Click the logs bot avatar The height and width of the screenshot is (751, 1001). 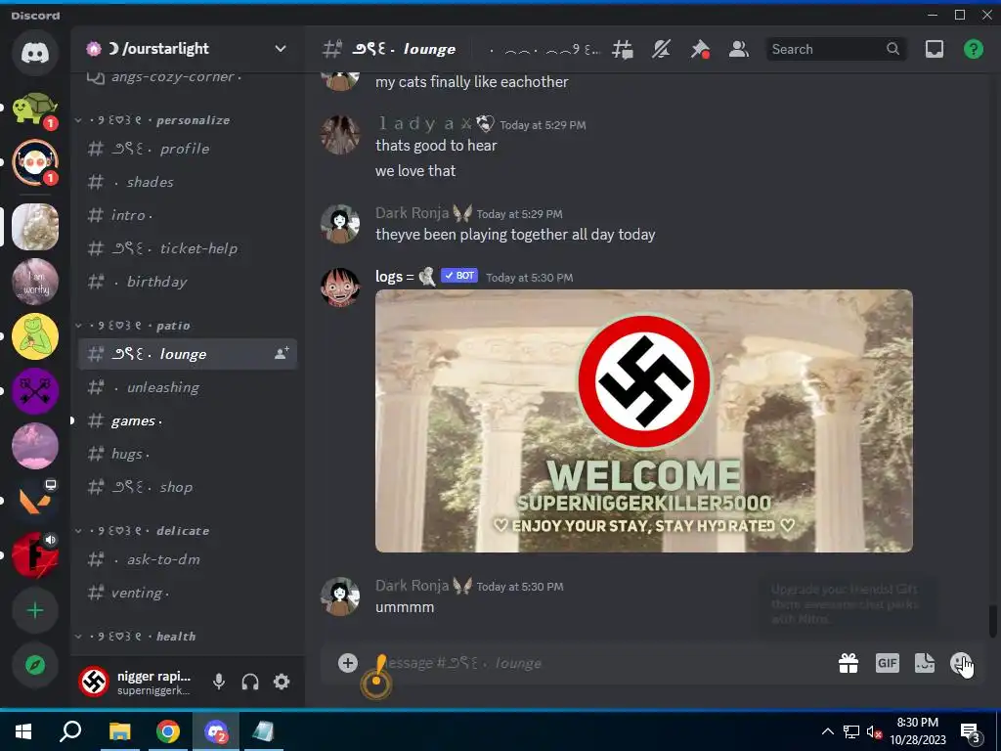pyautogui.click(x=339, y=287)
